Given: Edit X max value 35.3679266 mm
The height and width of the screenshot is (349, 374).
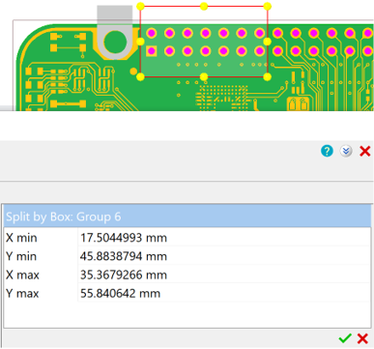Looking at the screenshot, I should point(223,275).
